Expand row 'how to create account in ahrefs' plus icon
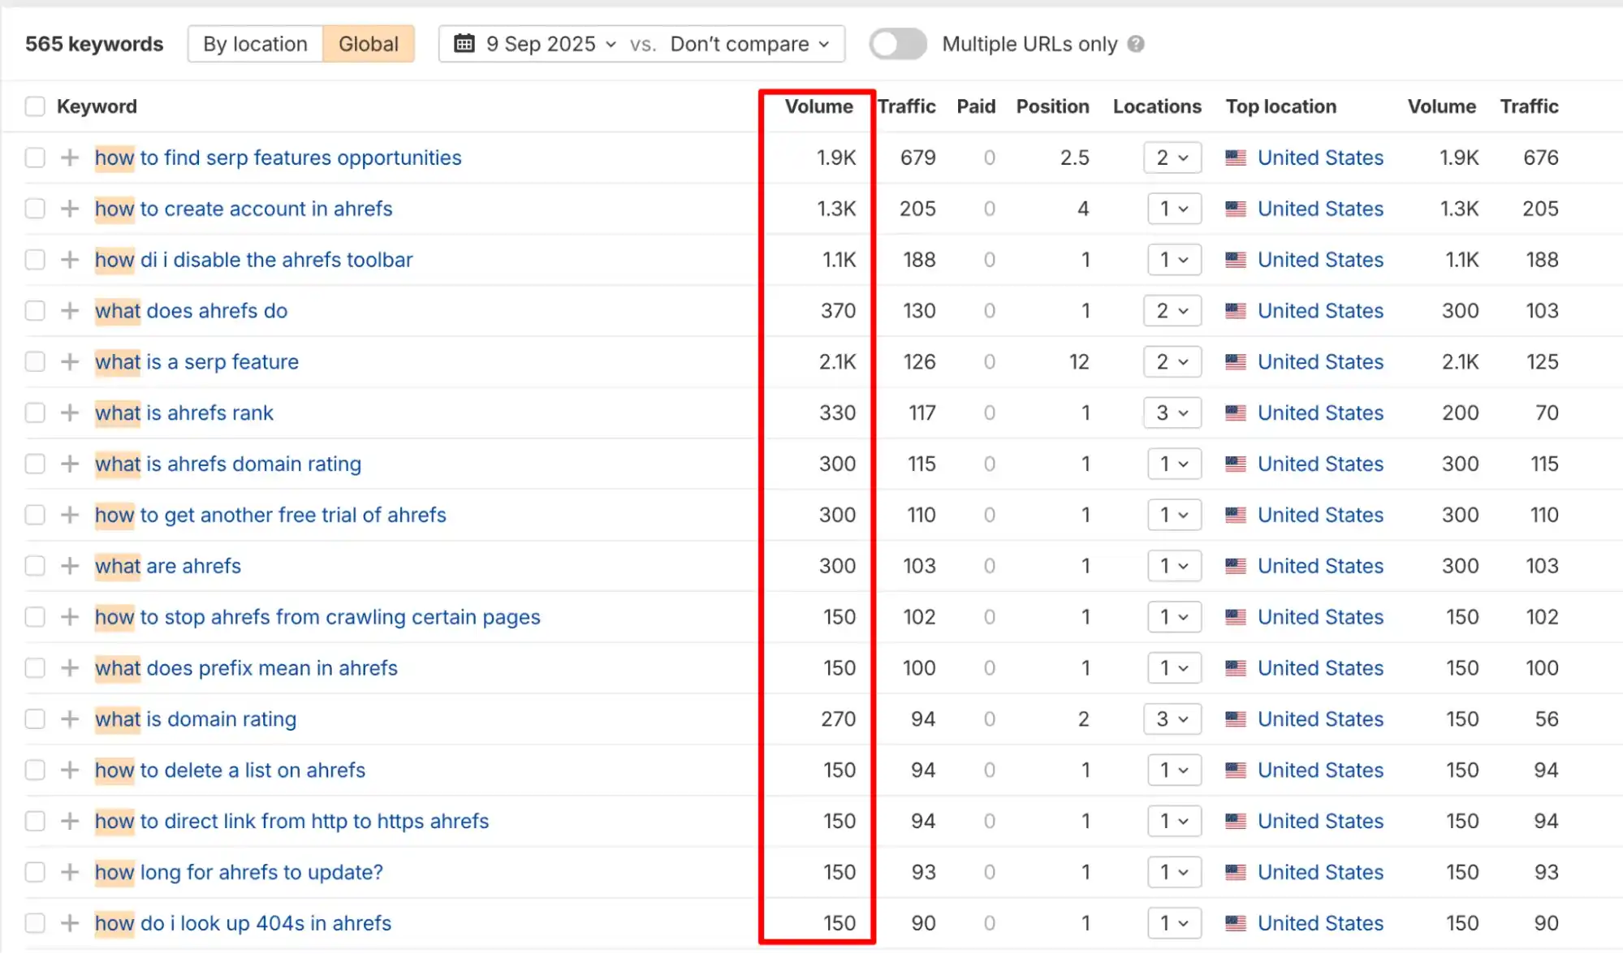The height and width of the screenshot is (954, 1623). point(70,209)
